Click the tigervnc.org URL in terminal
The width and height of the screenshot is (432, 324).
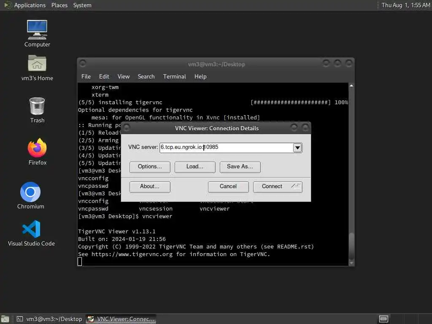[x=132, y=254]
